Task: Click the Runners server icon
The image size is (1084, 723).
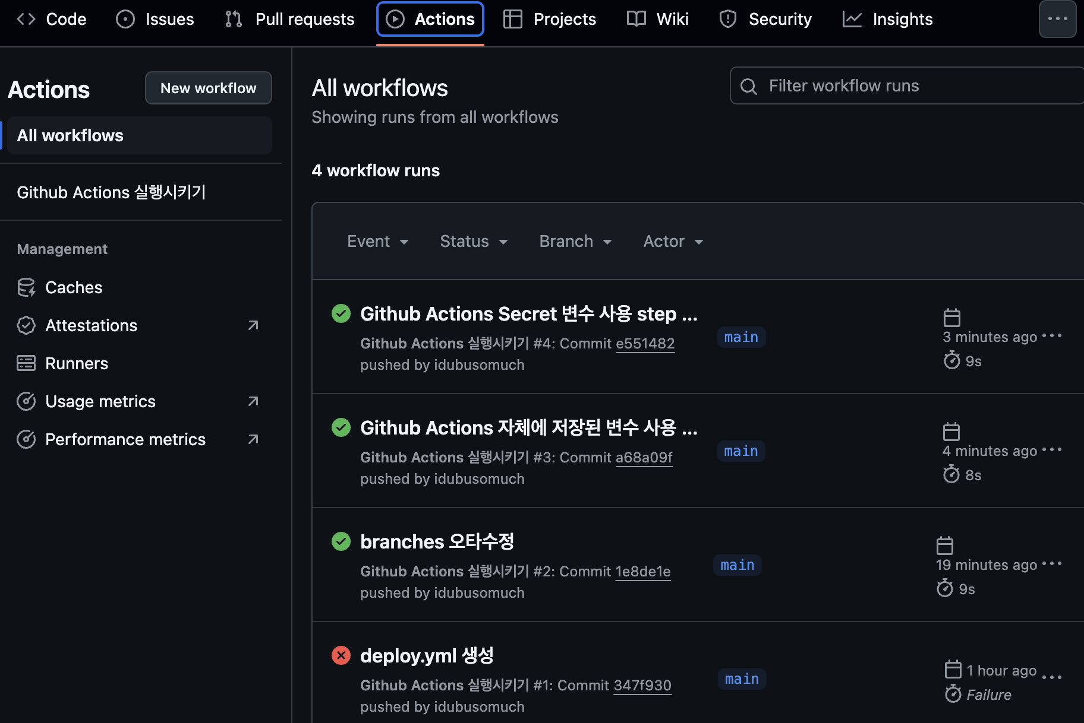Action: pos(26,363)
